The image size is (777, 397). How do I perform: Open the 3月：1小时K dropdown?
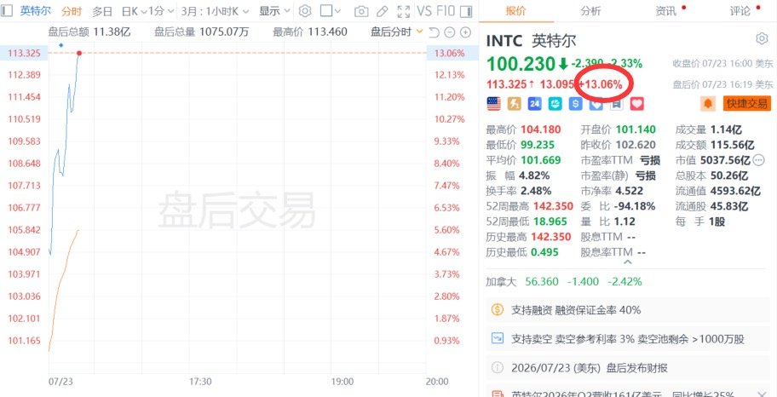[215, 11]
